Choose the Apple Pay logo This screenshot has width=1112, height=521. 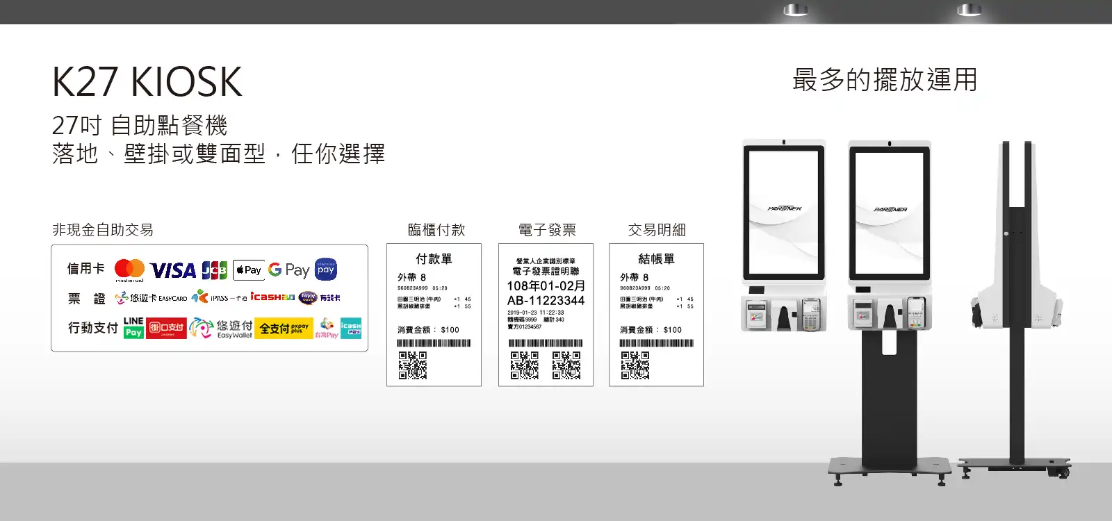[x=248, y=270]
